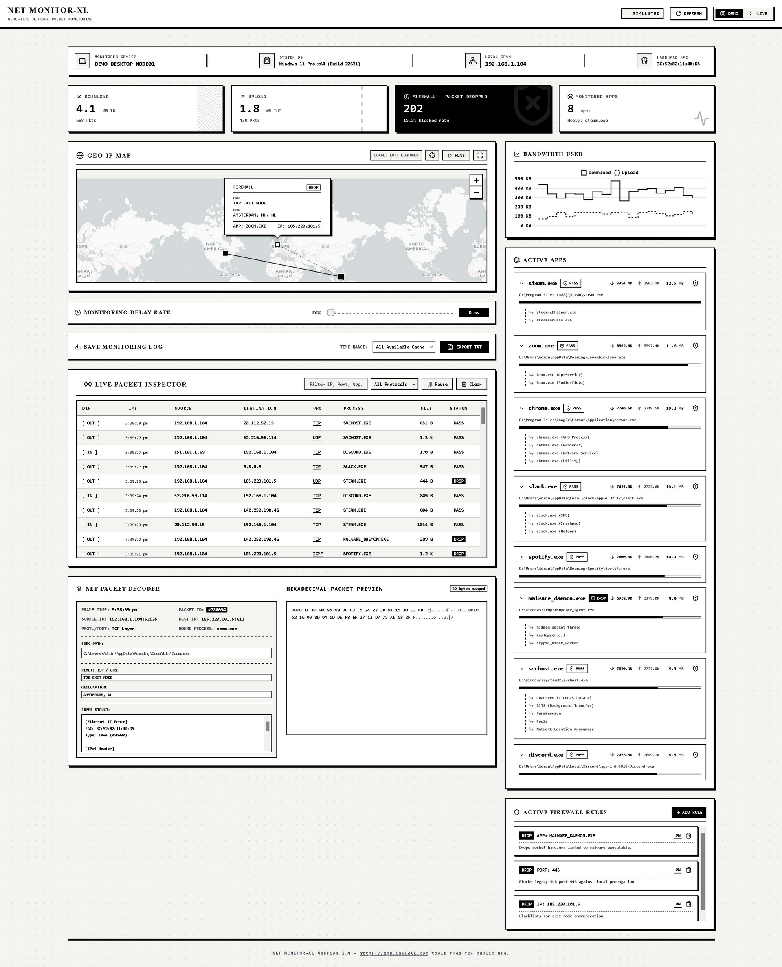Open the Geo-IP map in fullscreen

click(480, 155)
